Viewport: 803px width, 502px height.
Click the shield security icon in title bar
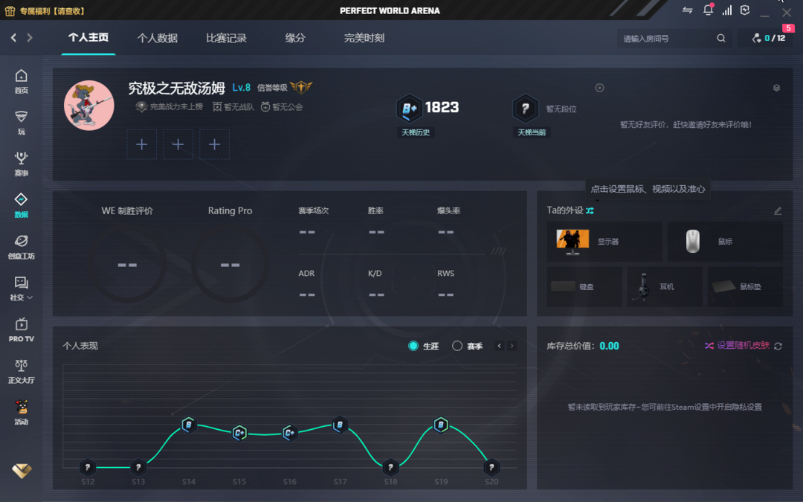pos(745,10)
